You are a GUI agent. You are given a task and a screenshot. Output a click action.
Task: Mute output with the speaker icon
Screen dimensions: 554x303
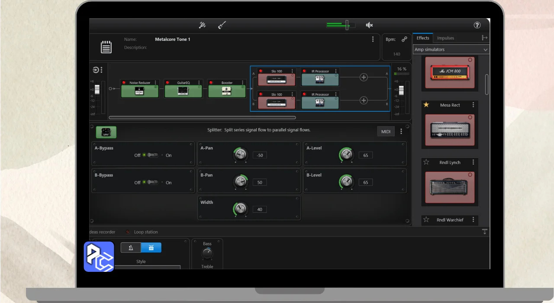[x=369, y=25]
